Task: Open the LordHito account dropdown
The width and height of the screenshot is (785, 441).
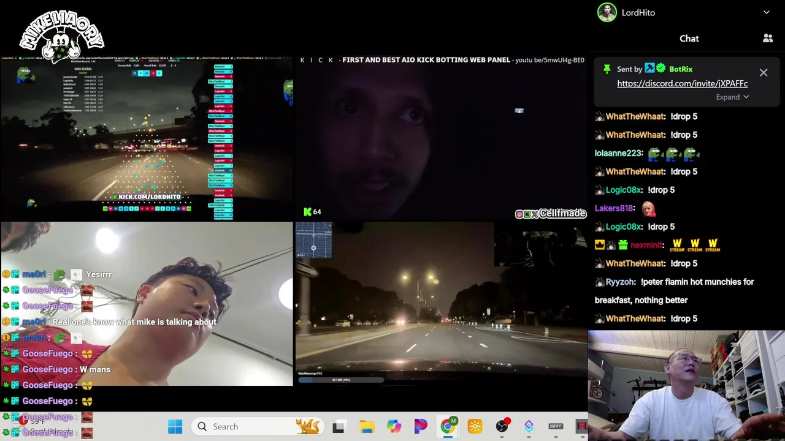Action: tap(766, 12)
